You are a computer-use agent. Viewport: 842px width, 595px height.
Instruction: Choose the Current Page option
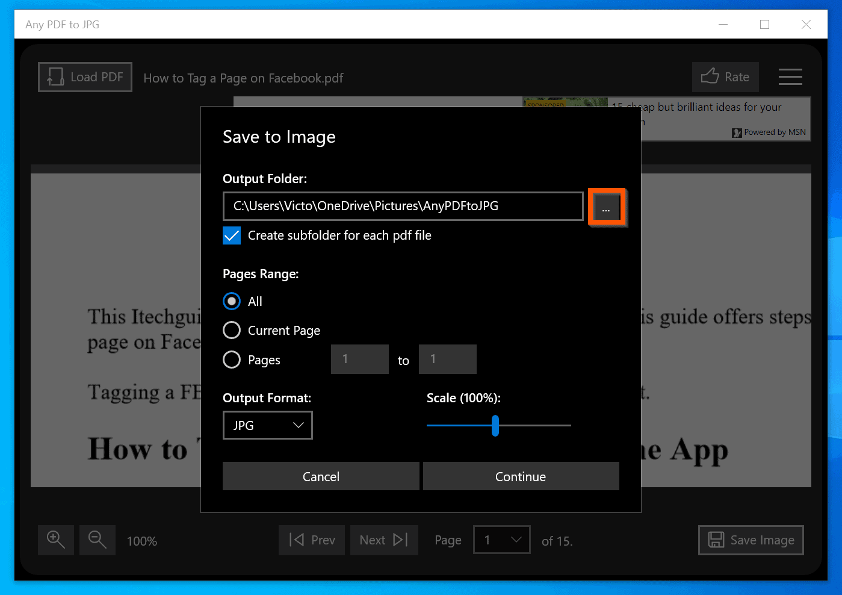232,330
